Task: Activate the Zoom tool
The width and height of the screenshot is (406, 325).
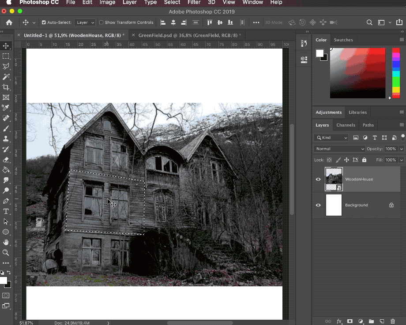Action: 6,253
